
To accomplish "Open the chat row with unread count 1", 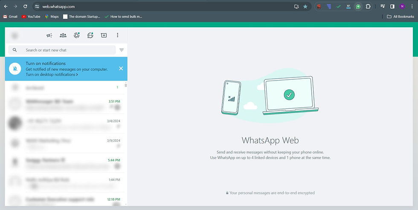I will tap(64, 88).
